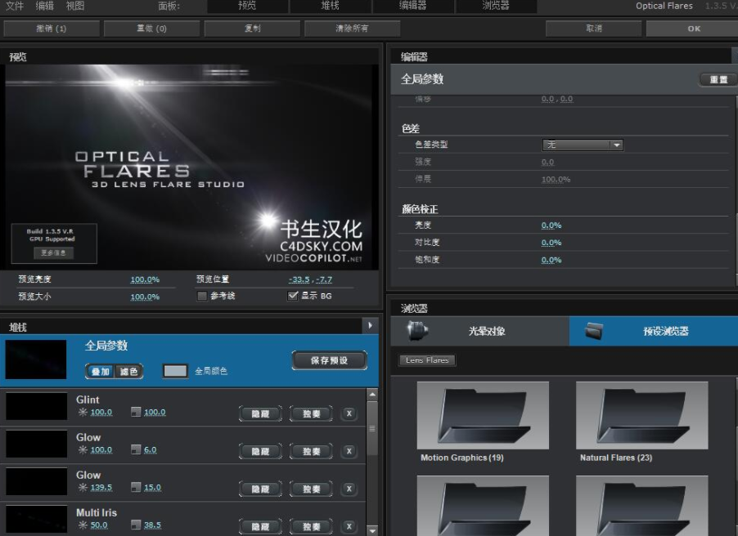Click the Glint scale square icon
The image size is (738, 536).
(x=136, y=413)
